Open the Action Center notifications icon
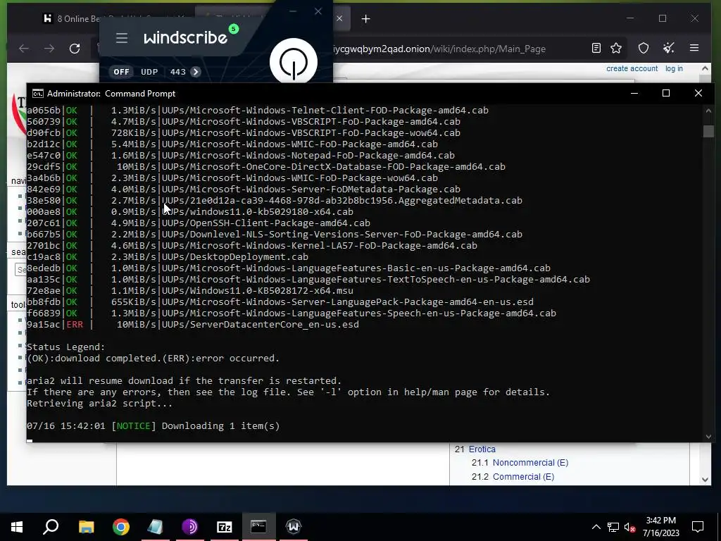The height and width of the screenshot is (541, 721). (698, 527)
